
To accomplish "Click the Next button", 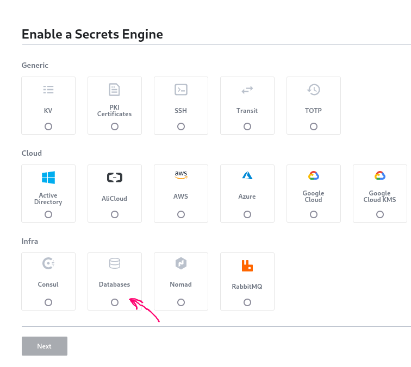I will pyautogui.click(x=45, y=346).
